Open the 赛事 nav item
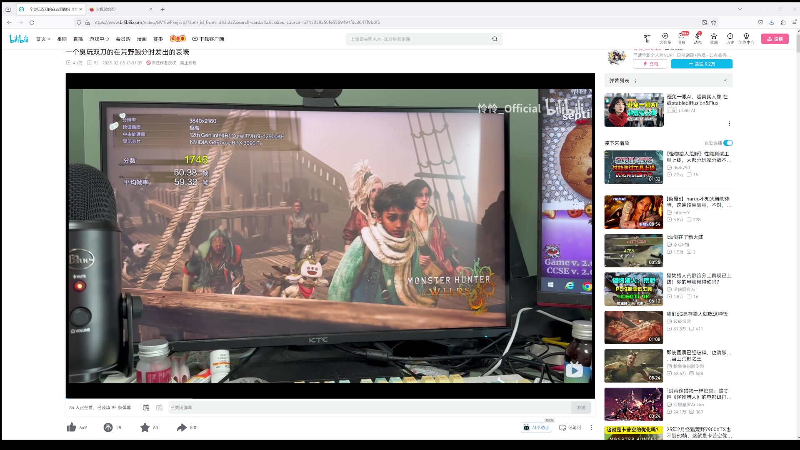Screen dimensions: 800x450 tap(158, 39)
